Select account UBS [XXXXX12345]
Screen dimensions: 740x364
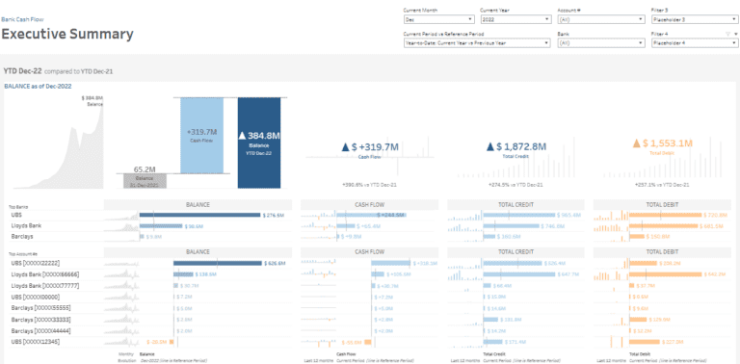coord(36,341)
